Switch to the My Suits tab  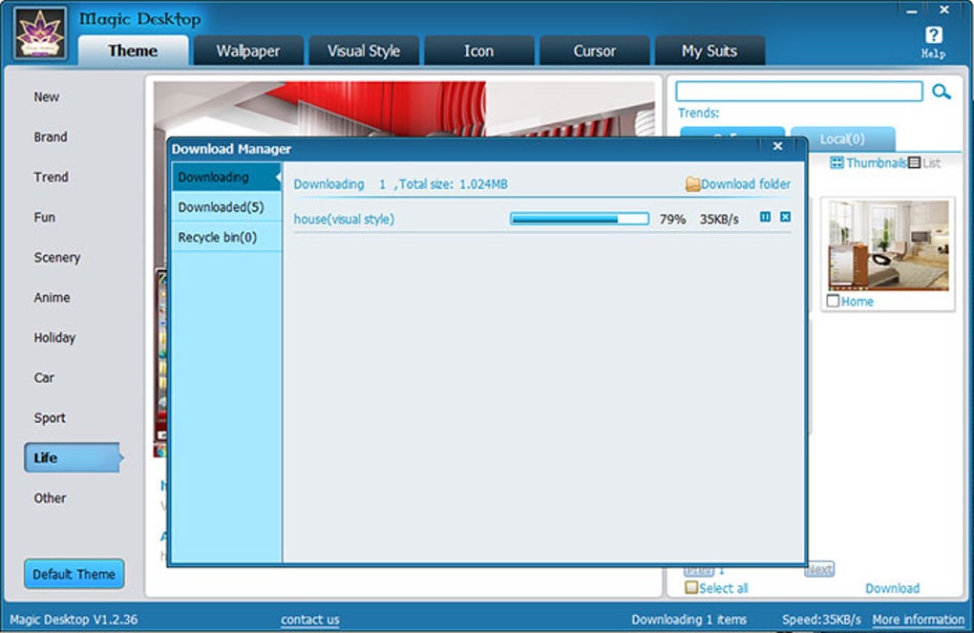click(709, 51)
